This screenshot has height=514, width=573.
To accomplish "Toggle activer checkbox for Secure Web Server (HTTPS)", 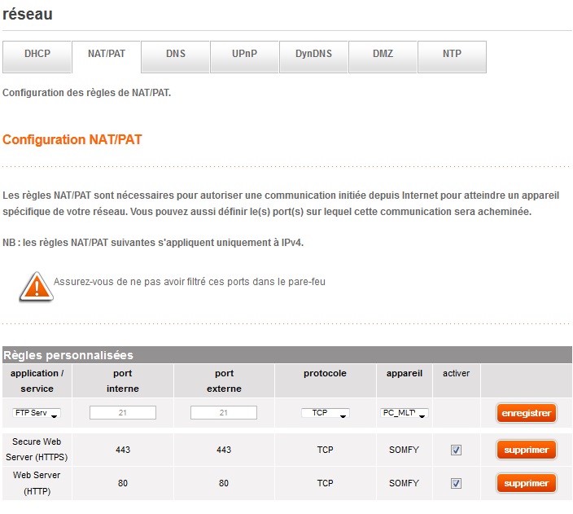I will pos(456,450).
